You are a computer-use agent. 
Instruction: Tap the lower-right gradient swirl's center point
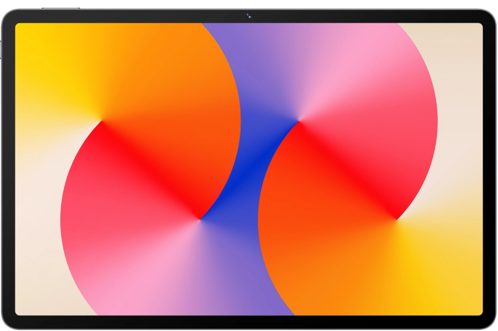396,219
